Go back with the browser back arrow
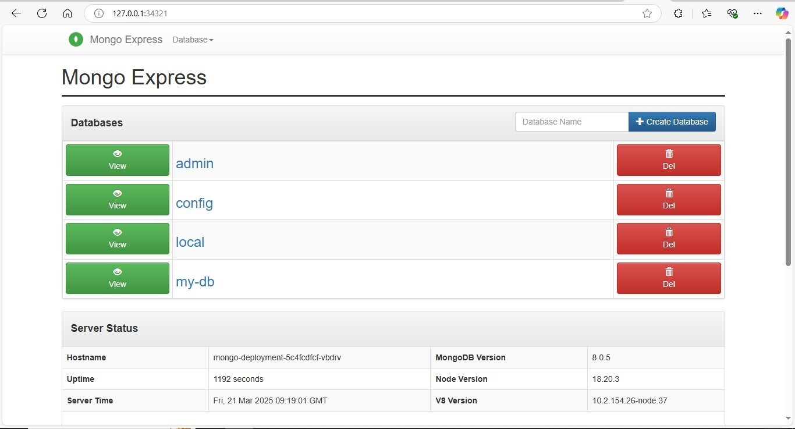Viewport: 795px width, 429px height. [x=16, y=13]
